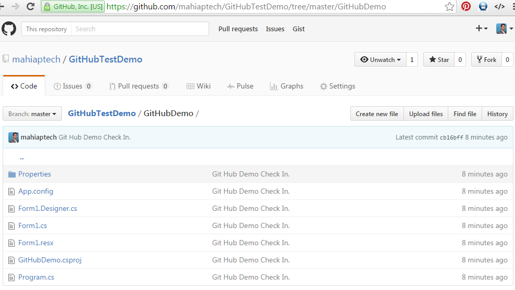The height and width of the screenshot is (290, 515).
Task: Open the Graphs tab
Action: tap(286, 86)
